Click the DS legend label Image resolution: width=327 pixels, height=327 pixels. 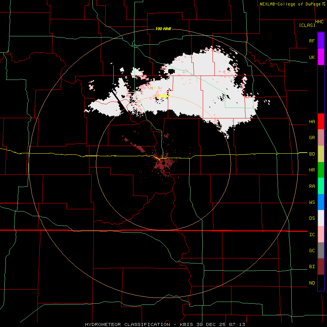[x=312, y=218]
